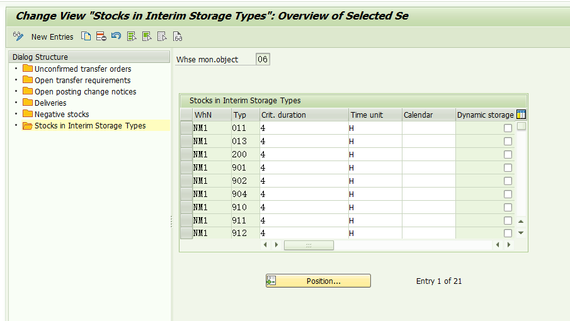Click the Deselect All toolbar icon
Viewport: 570px width, 321px height.
point(162,37)
